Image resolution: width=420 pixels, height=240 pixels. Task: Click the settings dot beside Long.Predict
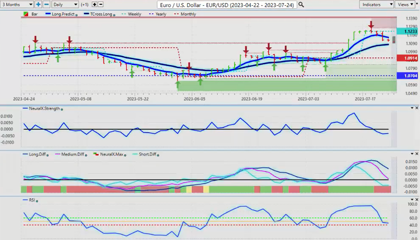pos(76,15)
